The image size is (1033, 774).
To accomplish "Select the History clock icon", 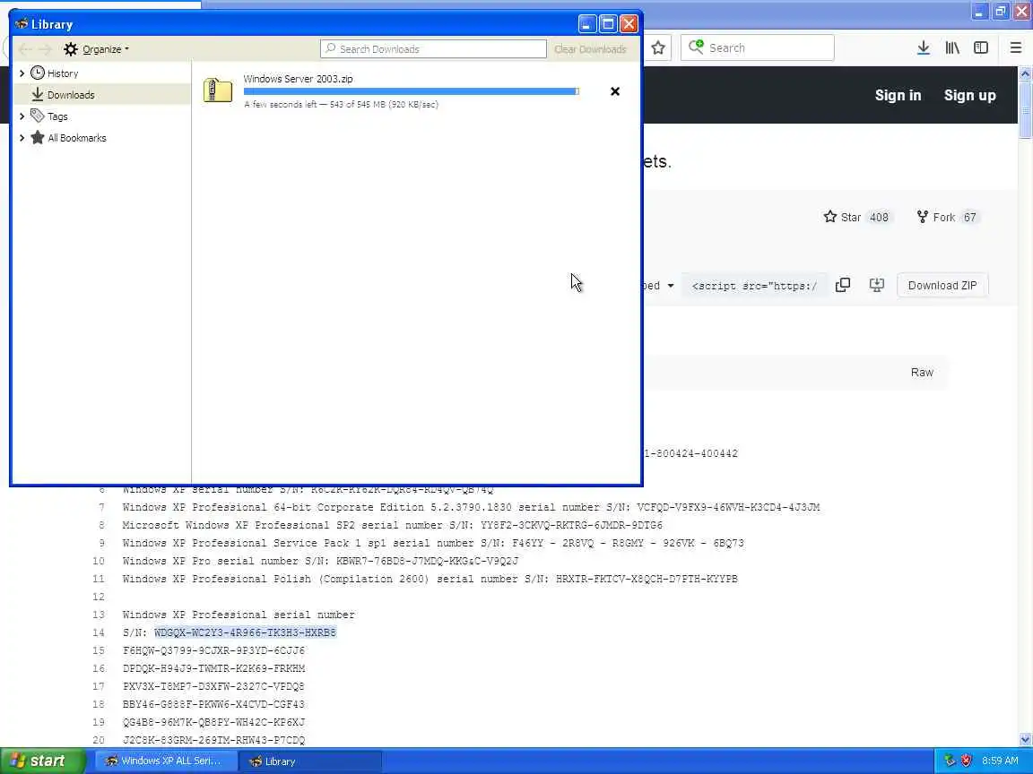I will [x=38, y=73].
